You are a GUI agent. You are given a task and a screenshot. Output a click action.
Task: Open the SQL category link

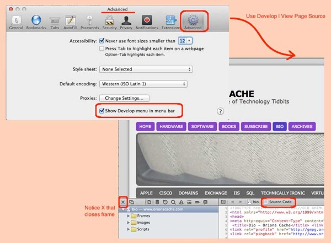click(x=250, y=193)
